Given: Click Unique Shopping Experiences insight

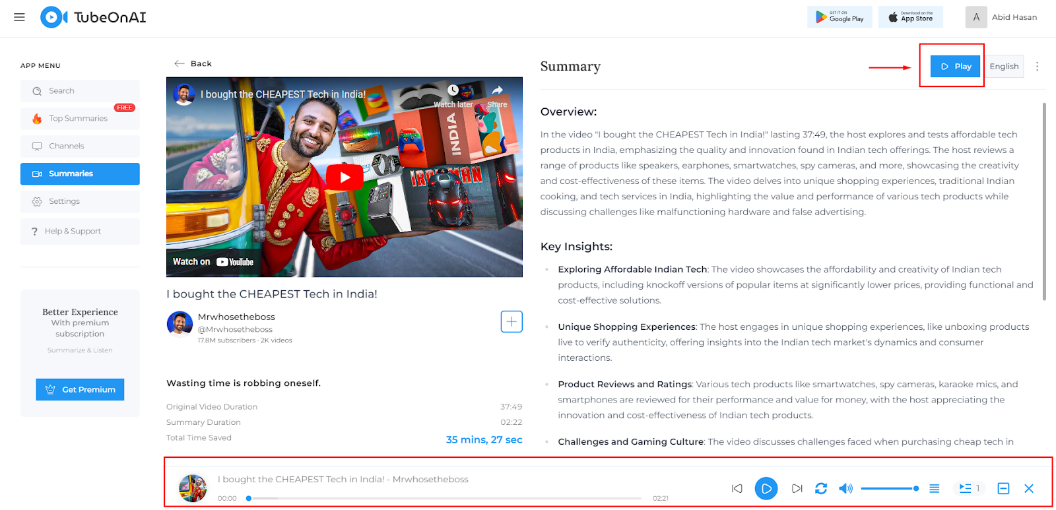Looking at the screenshot, I should click(627, 327).
